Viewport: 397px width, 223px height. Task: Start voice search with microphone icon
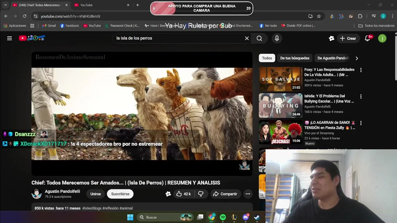[x=277, y=38]
